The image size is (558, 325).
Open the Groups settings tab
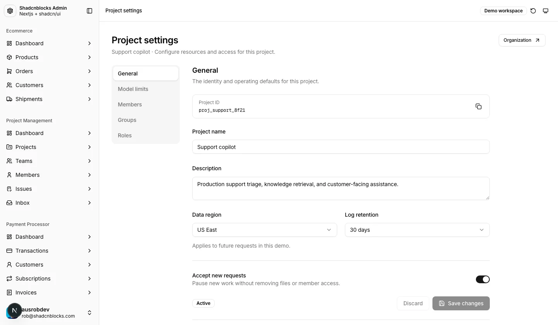coord(146,120)
